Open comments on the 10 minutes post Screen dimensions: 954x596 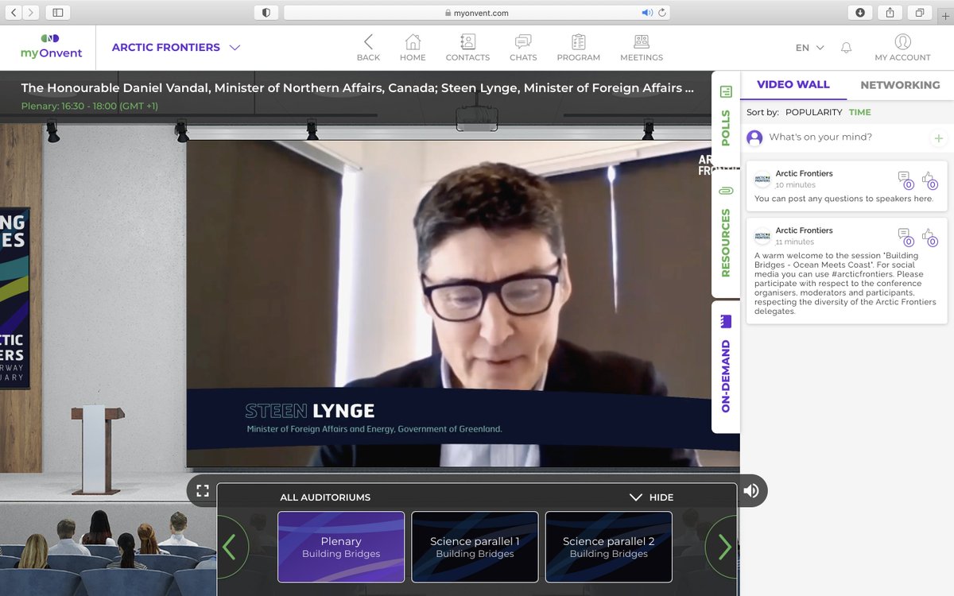click(905, 180)
